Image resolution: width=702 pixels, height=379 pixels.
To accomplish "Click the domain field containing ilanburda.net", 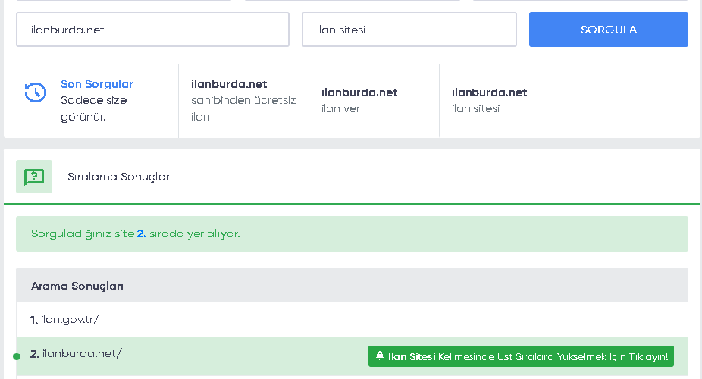I will tap(152, 30).
